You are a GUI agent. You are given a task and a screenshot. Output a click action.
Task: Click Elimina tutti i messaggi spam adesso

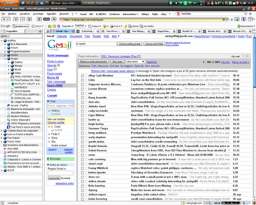pos(113,71)
